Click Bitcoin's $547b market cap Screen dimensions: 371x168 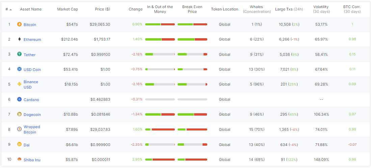(72, 24)
